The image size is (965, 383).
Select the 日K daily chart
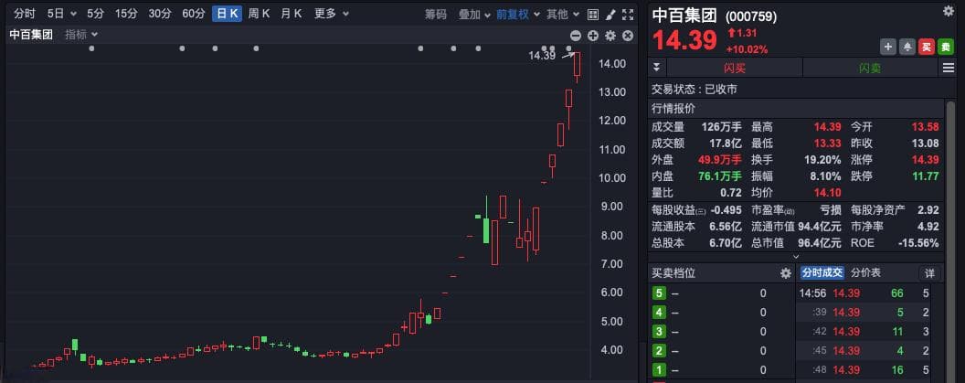(227, 14)
